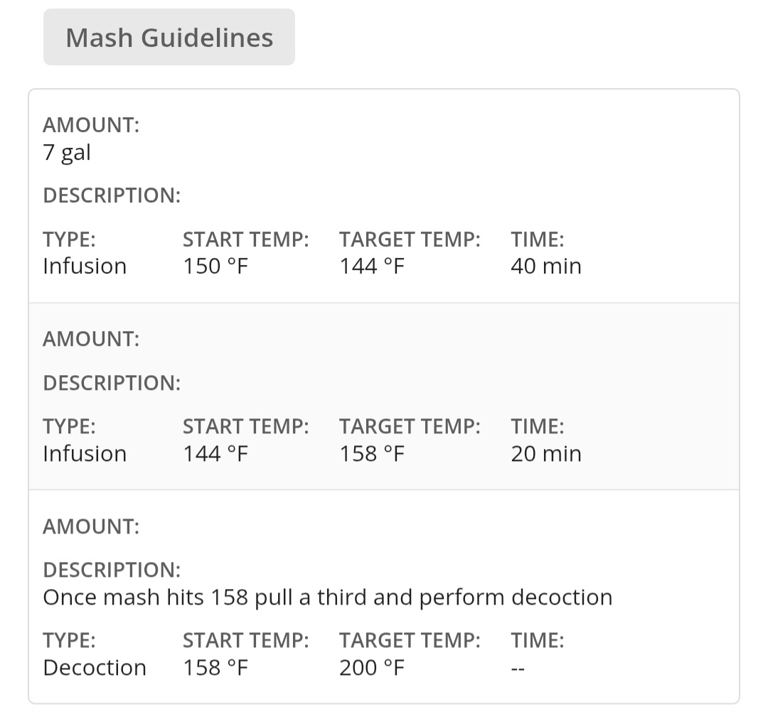Select 144 °F start temp in second step
This screenshot has width=768, height=714.
point(215,454)
